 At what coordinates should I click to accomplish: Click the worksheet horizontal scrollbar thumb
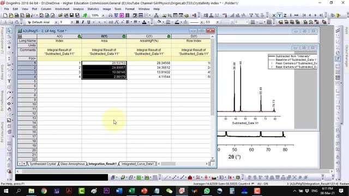pos(168,164)
